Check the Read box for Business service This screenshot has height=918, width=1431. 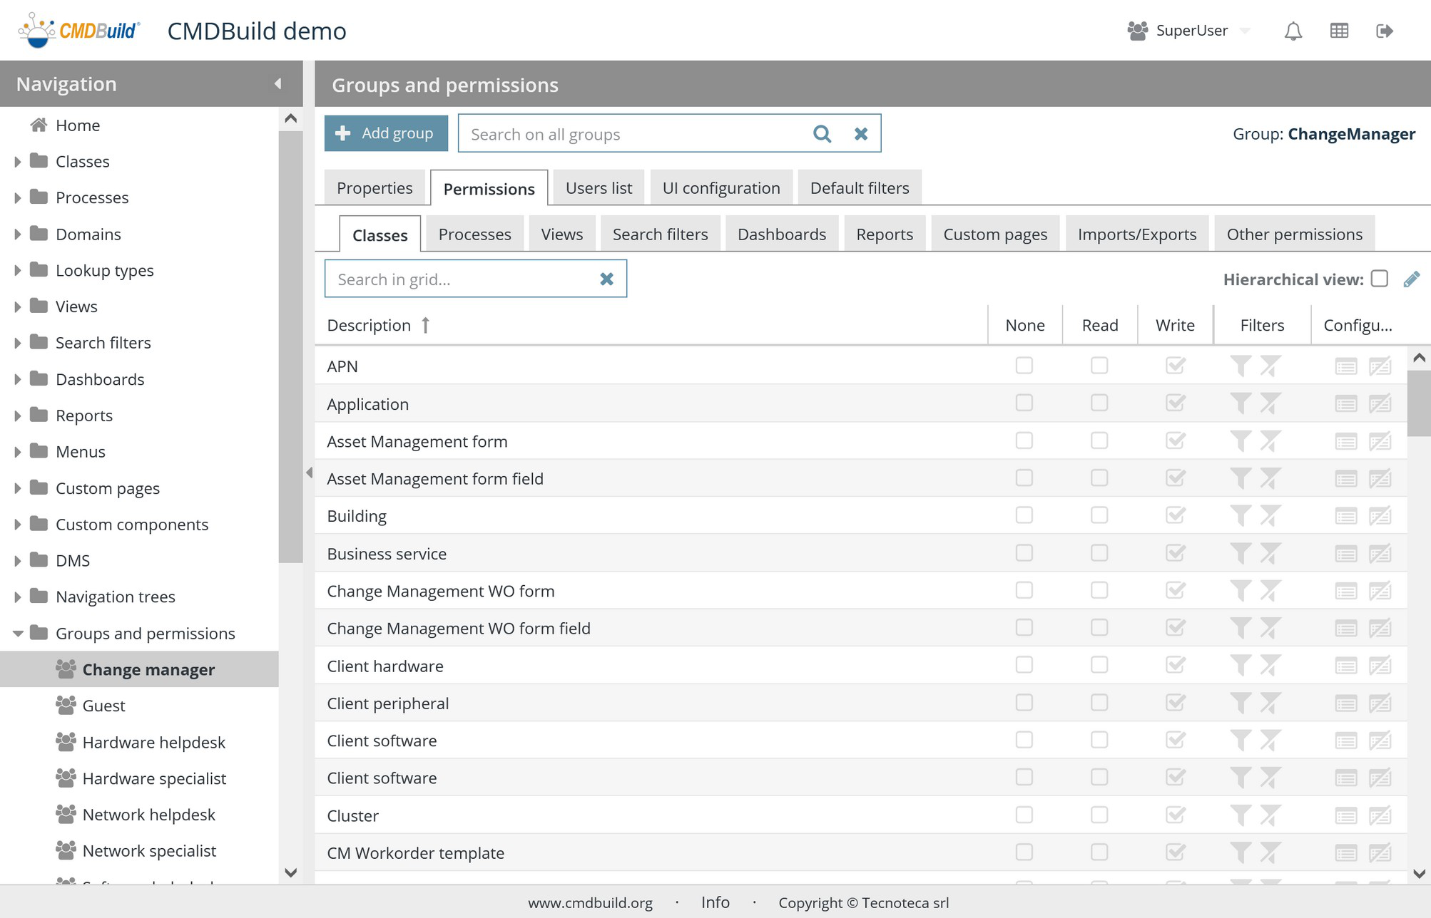[x=1099, y=554]
